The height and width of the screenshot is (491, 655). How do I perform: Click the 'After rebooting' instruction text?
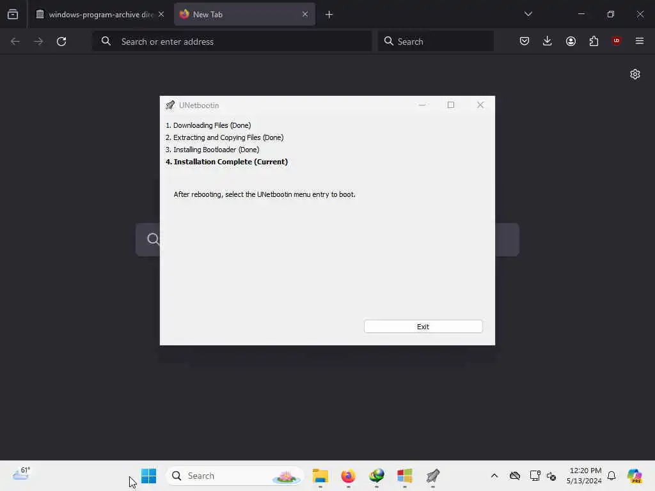pos(264,194)
